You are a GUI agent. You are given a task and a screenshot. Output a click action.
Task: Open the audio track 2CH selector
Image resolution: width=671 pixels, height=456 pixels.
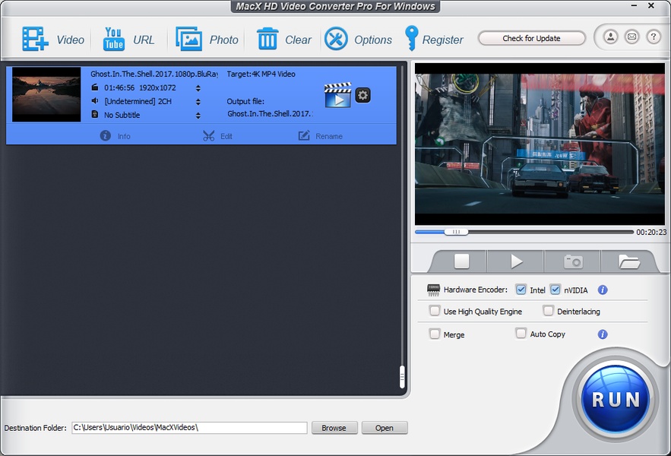pyautogui.click(x=198, y=101)
